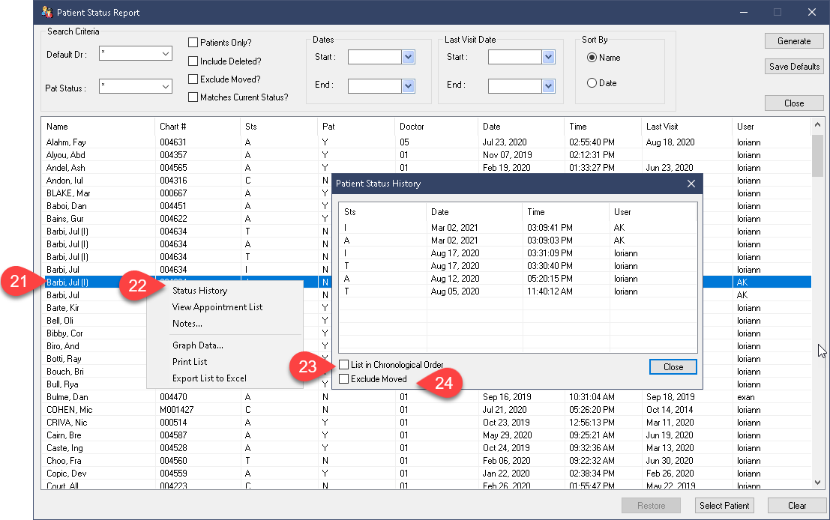Image resolution: width=830 pixels, height=520 pixels.
Task: Click the Dates Start input field
Action: click(375, 57)
